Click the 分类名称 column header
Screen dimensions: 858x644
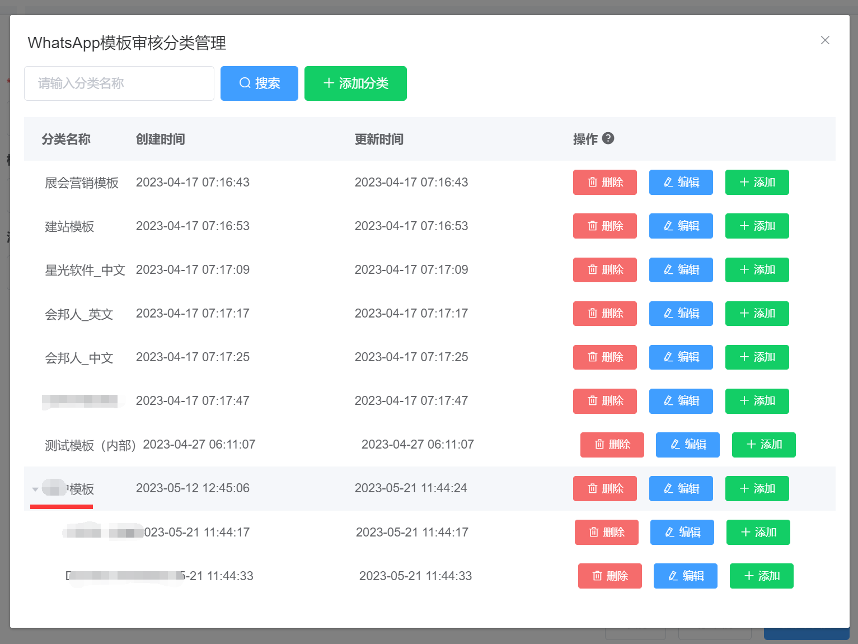(66, 139)
